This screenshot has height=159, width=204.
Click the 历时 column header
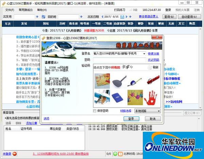[62, 23]
